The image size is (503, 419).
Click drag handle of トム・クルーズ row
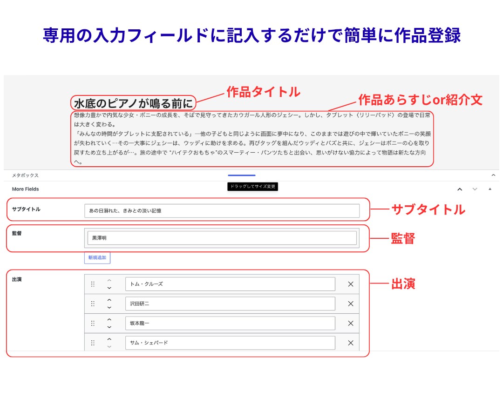point(93,284)
